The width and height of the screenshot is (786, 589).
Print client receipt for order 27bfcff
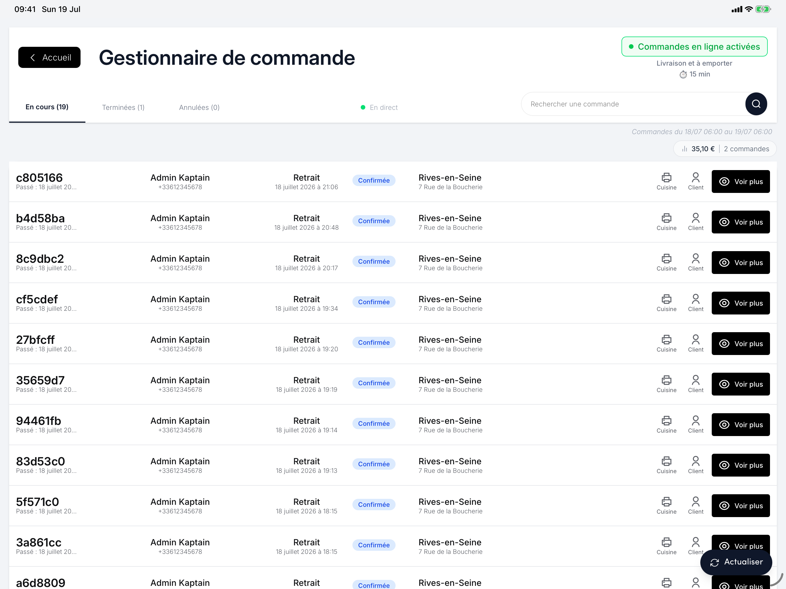[695, 343]
